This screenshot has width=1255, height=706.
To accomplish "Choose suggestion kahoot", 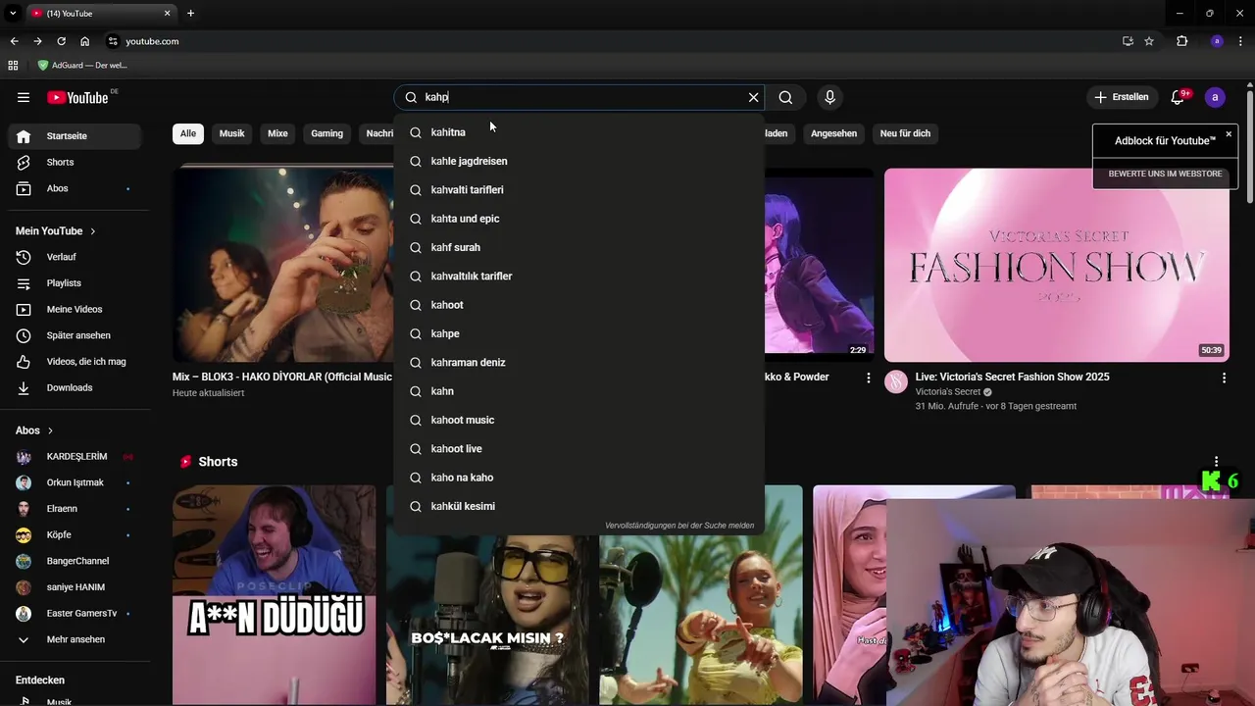I will click(x=578, y=305).
